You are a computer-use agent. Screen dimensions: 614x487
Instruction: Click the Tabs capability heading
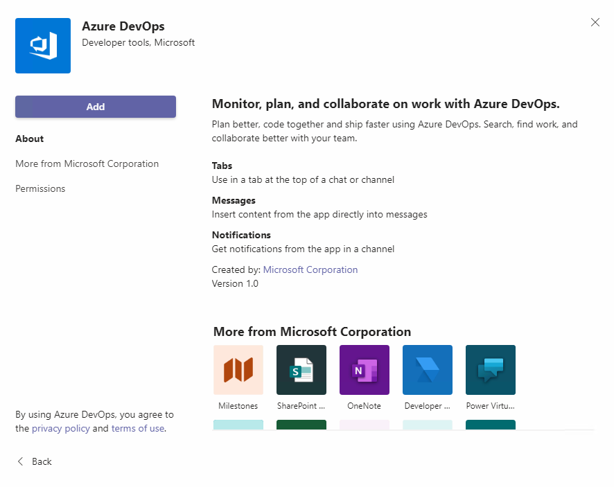pyautogui.click(x=222, y=166)
